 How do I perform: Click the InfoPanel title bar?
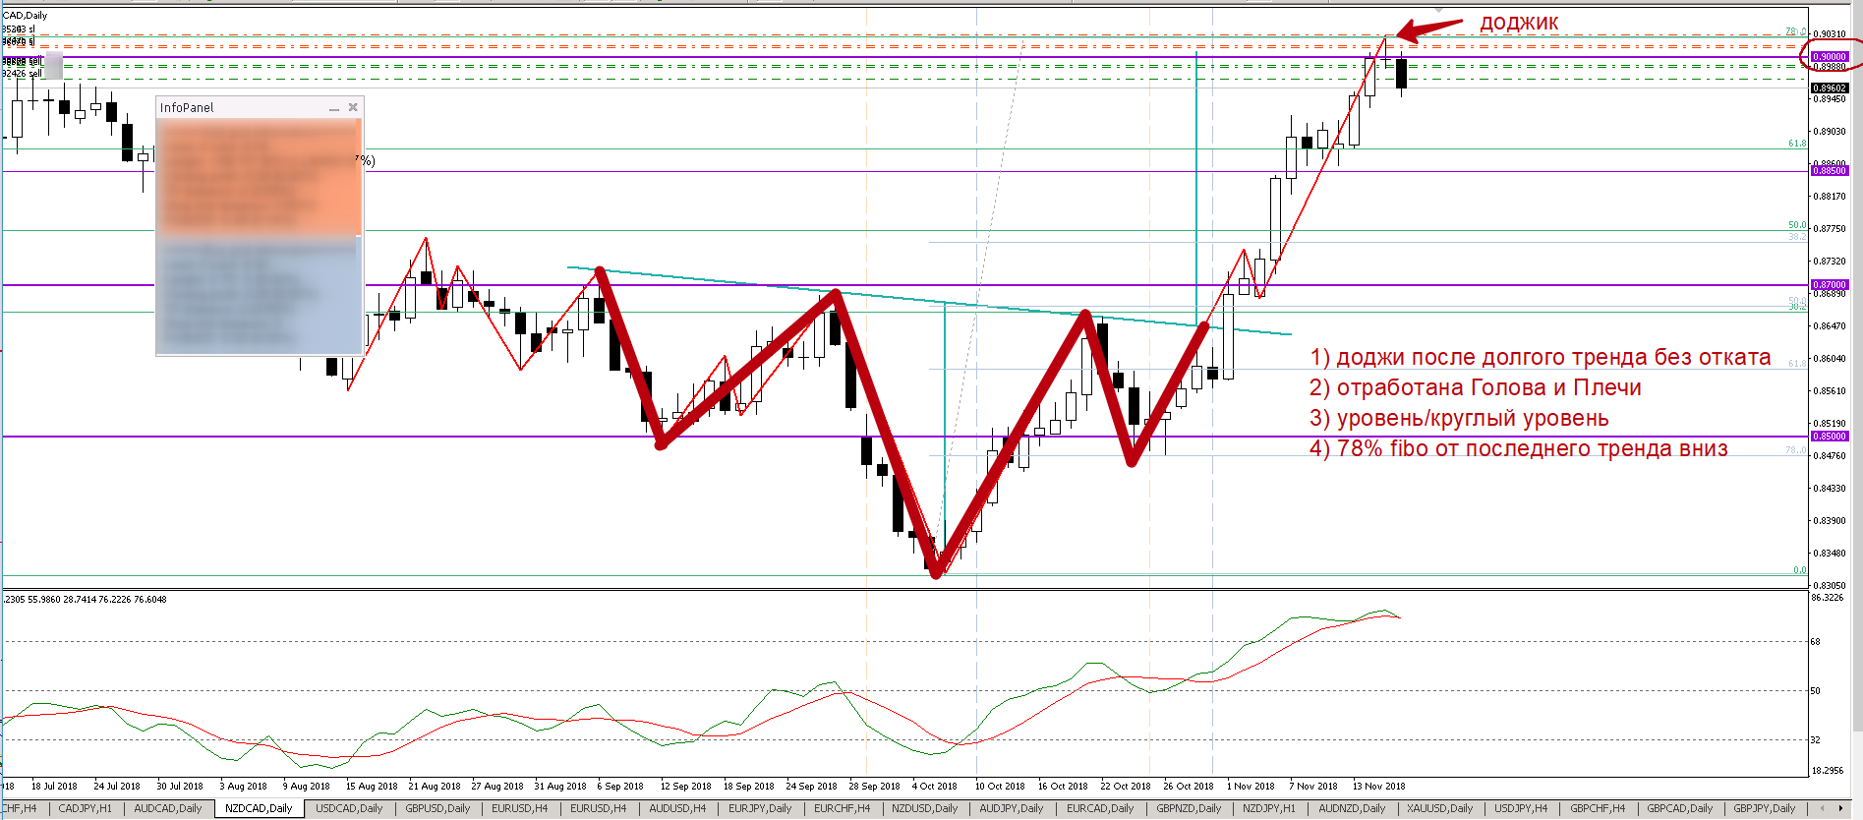[x=260, y=107]
